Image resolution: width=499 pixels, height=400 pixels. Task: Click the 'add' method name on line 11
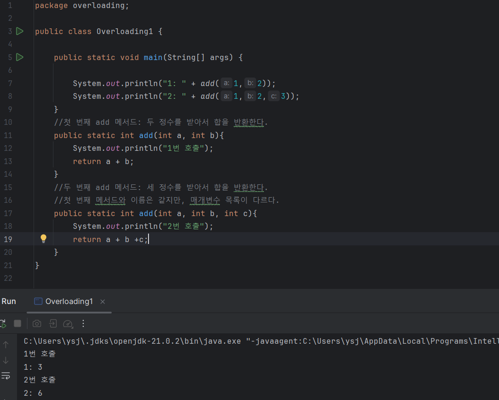coord(146,135)
